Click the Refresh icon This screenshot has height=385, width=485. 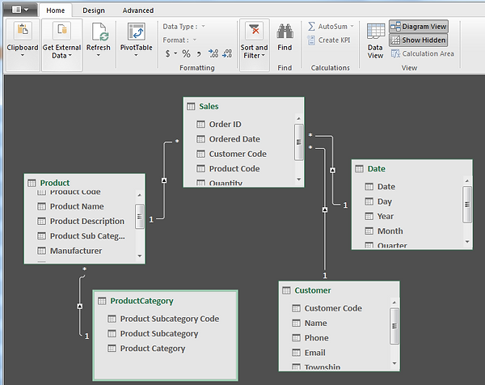(99, 32)
